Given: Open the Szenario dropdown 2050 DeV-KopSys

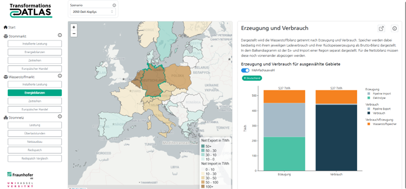Looking at the screenshot, I should (93, 11).
